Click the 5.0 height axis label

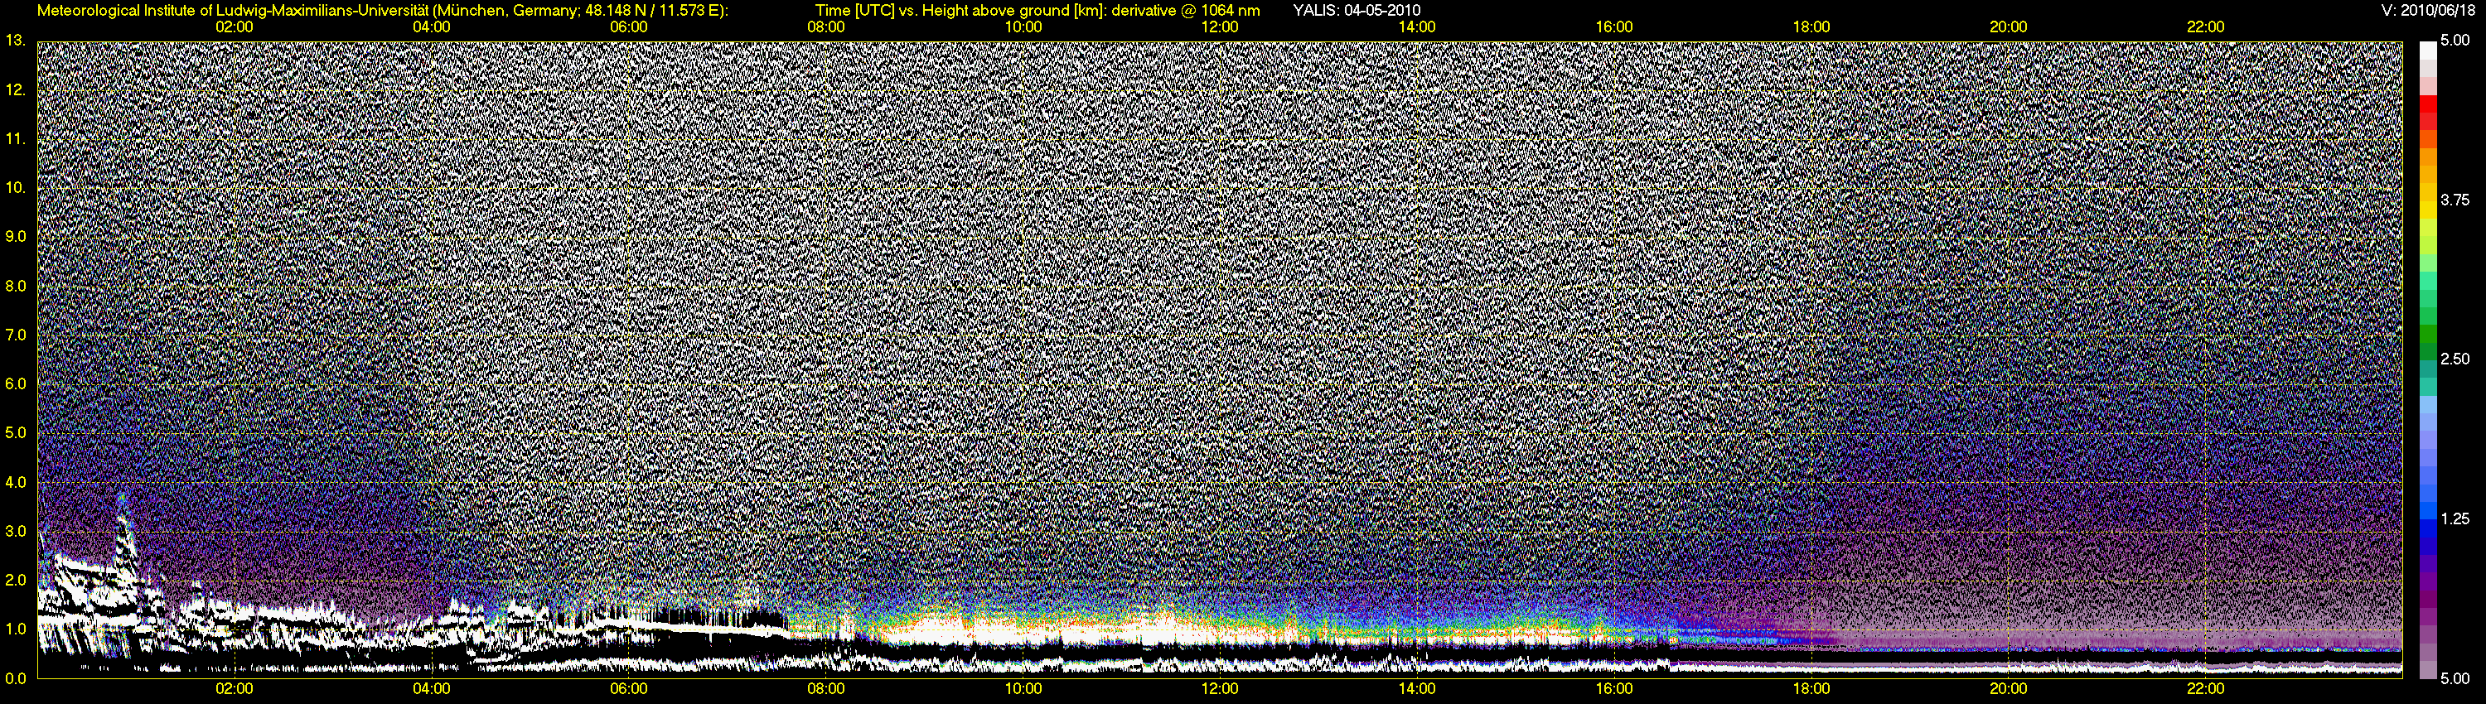click(x=16, y=433)
